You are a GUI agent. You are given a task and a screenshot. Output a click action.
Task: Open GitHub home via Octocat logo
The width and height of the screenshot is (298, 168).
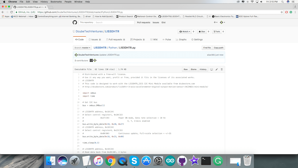(75, 22)
